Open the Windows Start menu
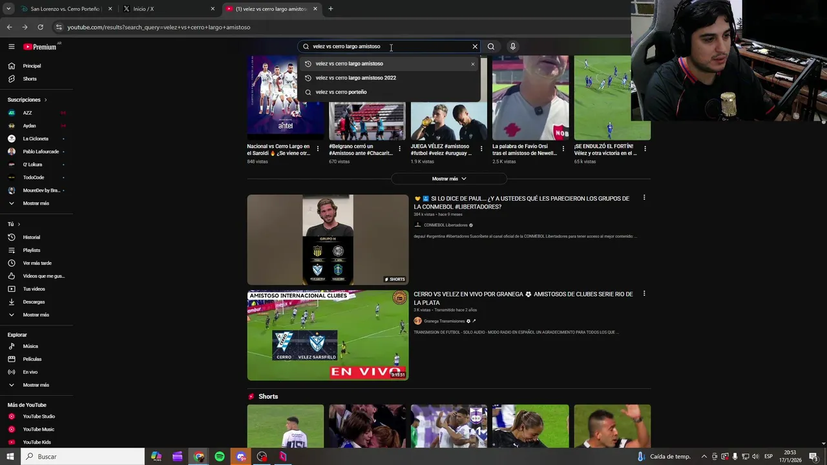827x465 pixels. coord(10,457)
